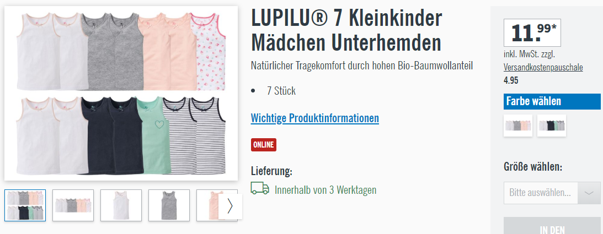Image resolution: width=603 pixels, height=234 pixels.
Task: Select the white, grey and peach color set
Action: pyautogui.click(x=518, y=126)
